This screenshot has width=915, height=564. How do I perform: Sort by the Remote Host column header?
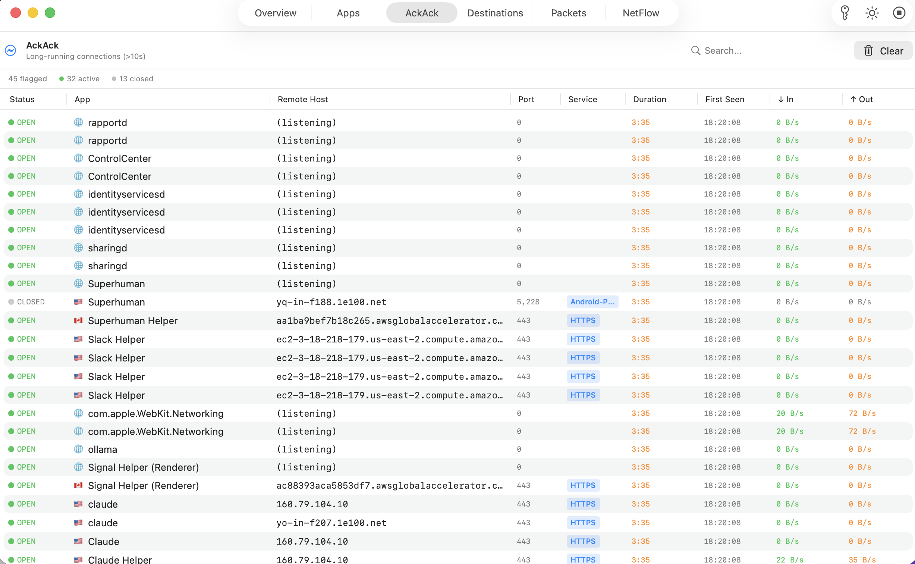303,99
